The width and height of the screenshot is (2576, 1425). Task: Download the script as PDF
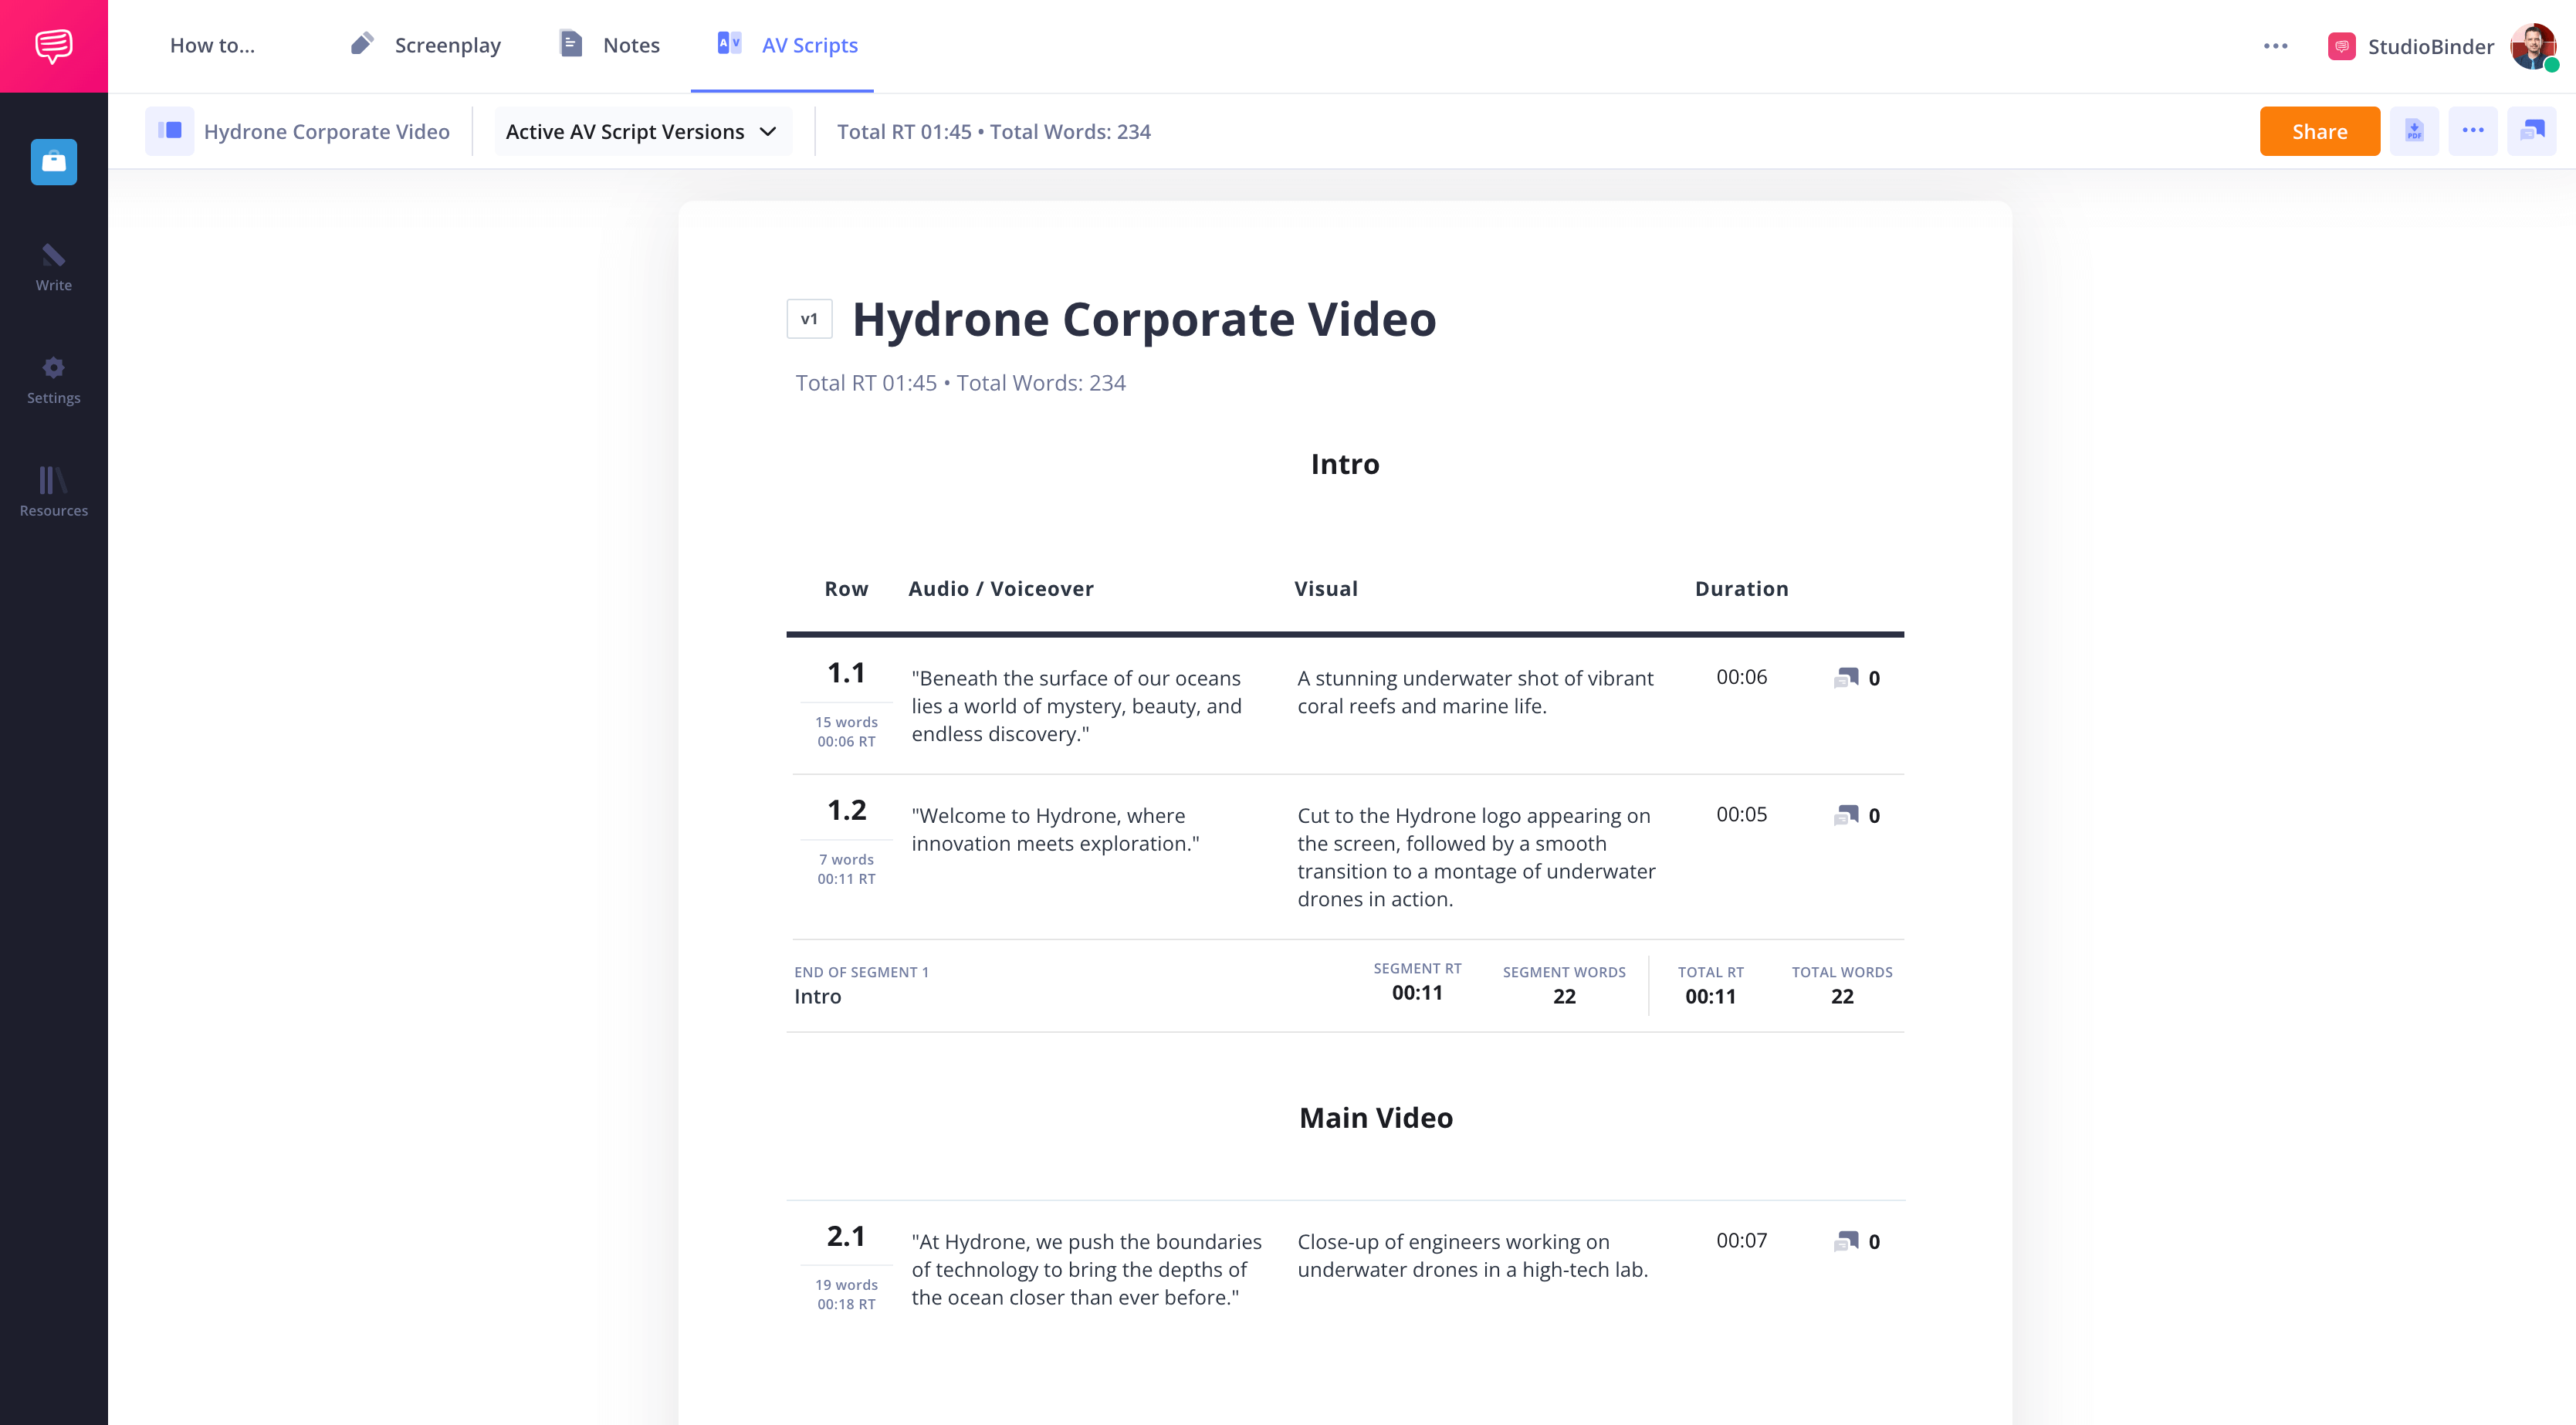pyautogui.click(x=2414, y=131)
